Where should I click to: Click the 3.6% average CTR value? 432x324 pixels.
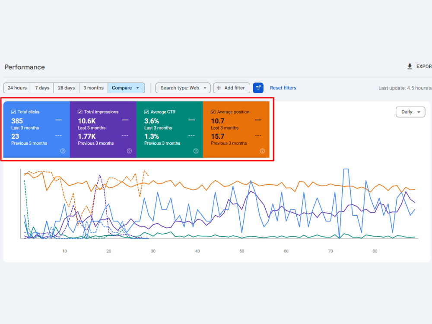click(x=152, y=121)
